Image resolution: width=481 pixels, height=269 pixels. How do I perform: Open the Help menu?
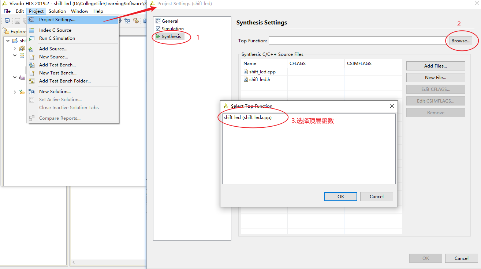(x=98, y=11)
